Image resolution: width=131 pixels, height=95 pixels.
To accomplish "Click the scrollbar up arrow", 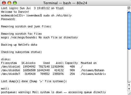I will point(129,85).
